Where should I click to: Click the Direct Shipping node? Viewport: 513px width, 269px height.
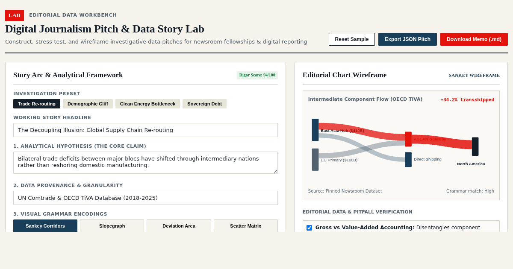pos(408,160)
